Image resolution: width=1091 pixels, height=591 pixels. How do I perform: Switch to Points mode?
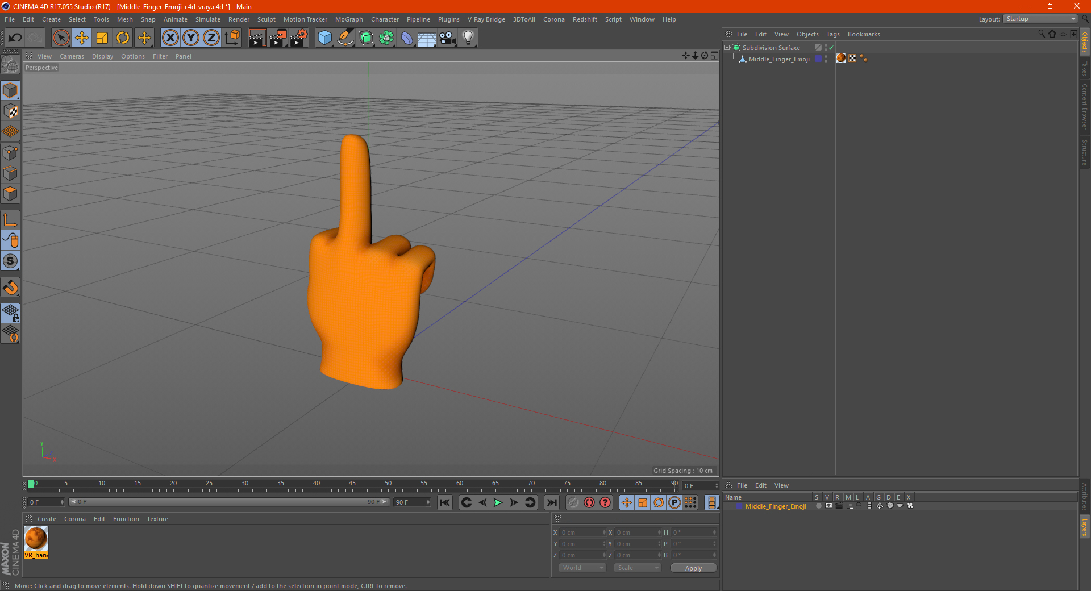pyautogui.click(x=10, y=152)
